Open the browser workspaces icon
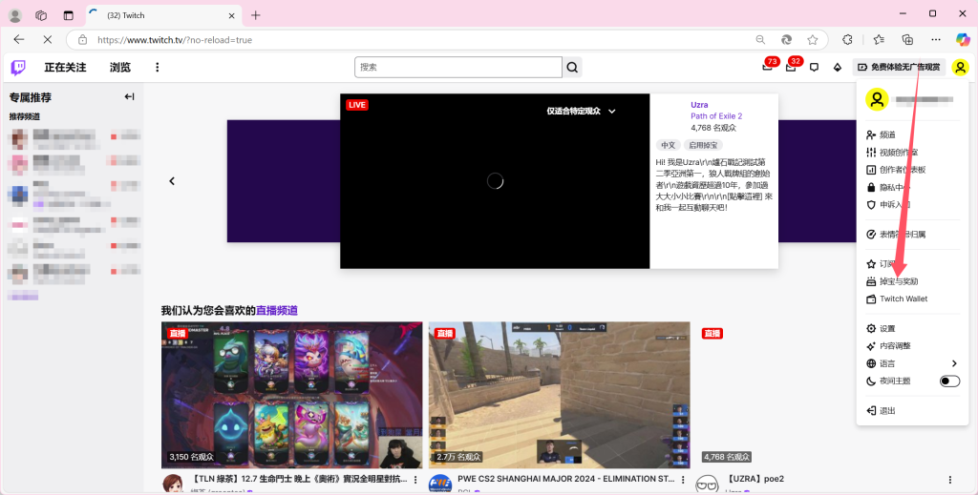Image resolution: width=978 pixels, height=495 pixels. [41, 15]
